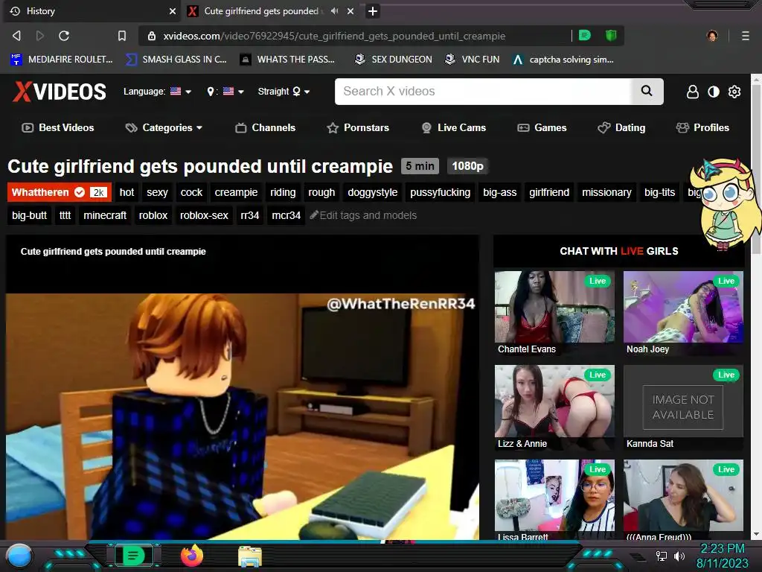
Task: Click the XVIDEOS site logo
Action: [60, 92]
